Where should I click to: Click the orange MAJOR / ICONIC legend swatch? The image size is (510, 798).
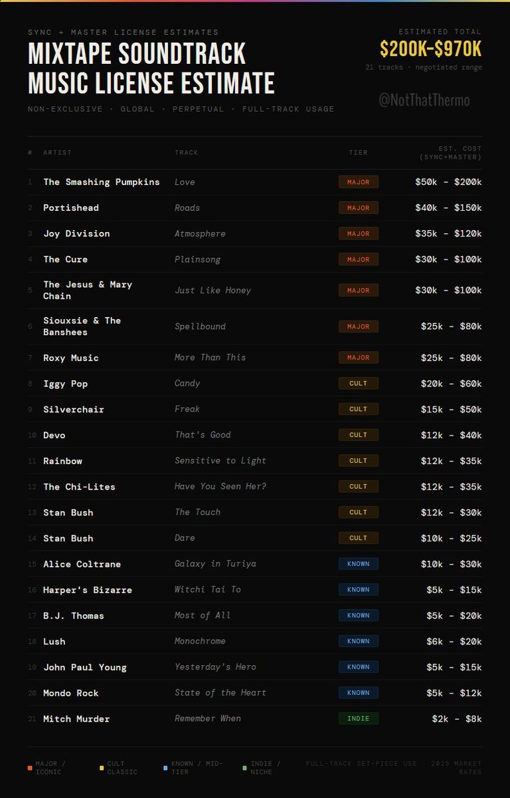(30, 768)
